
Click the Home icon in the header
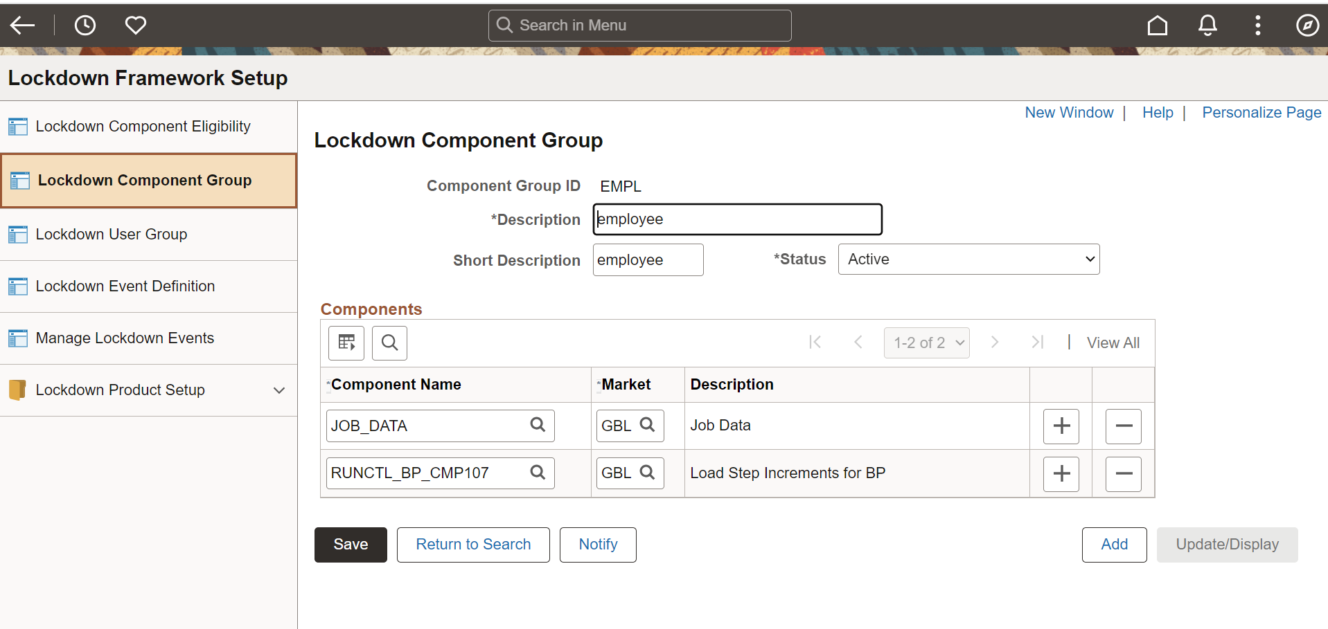[x=1157, y=25]
